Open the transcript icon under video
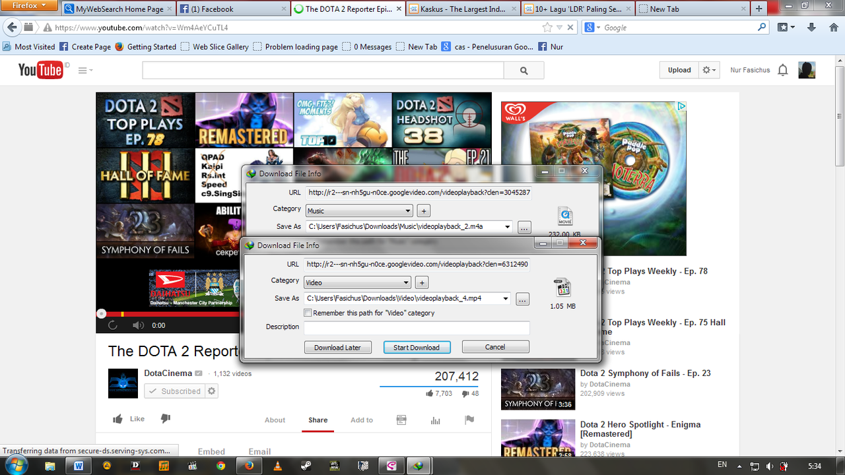 coord(401,420)
